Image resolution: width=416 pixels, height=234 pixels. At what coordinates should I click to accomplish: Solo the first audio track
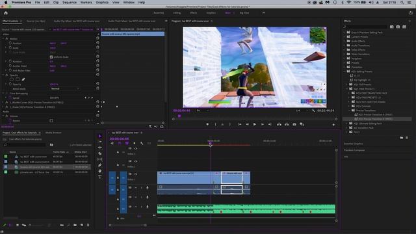pos(142,188)
